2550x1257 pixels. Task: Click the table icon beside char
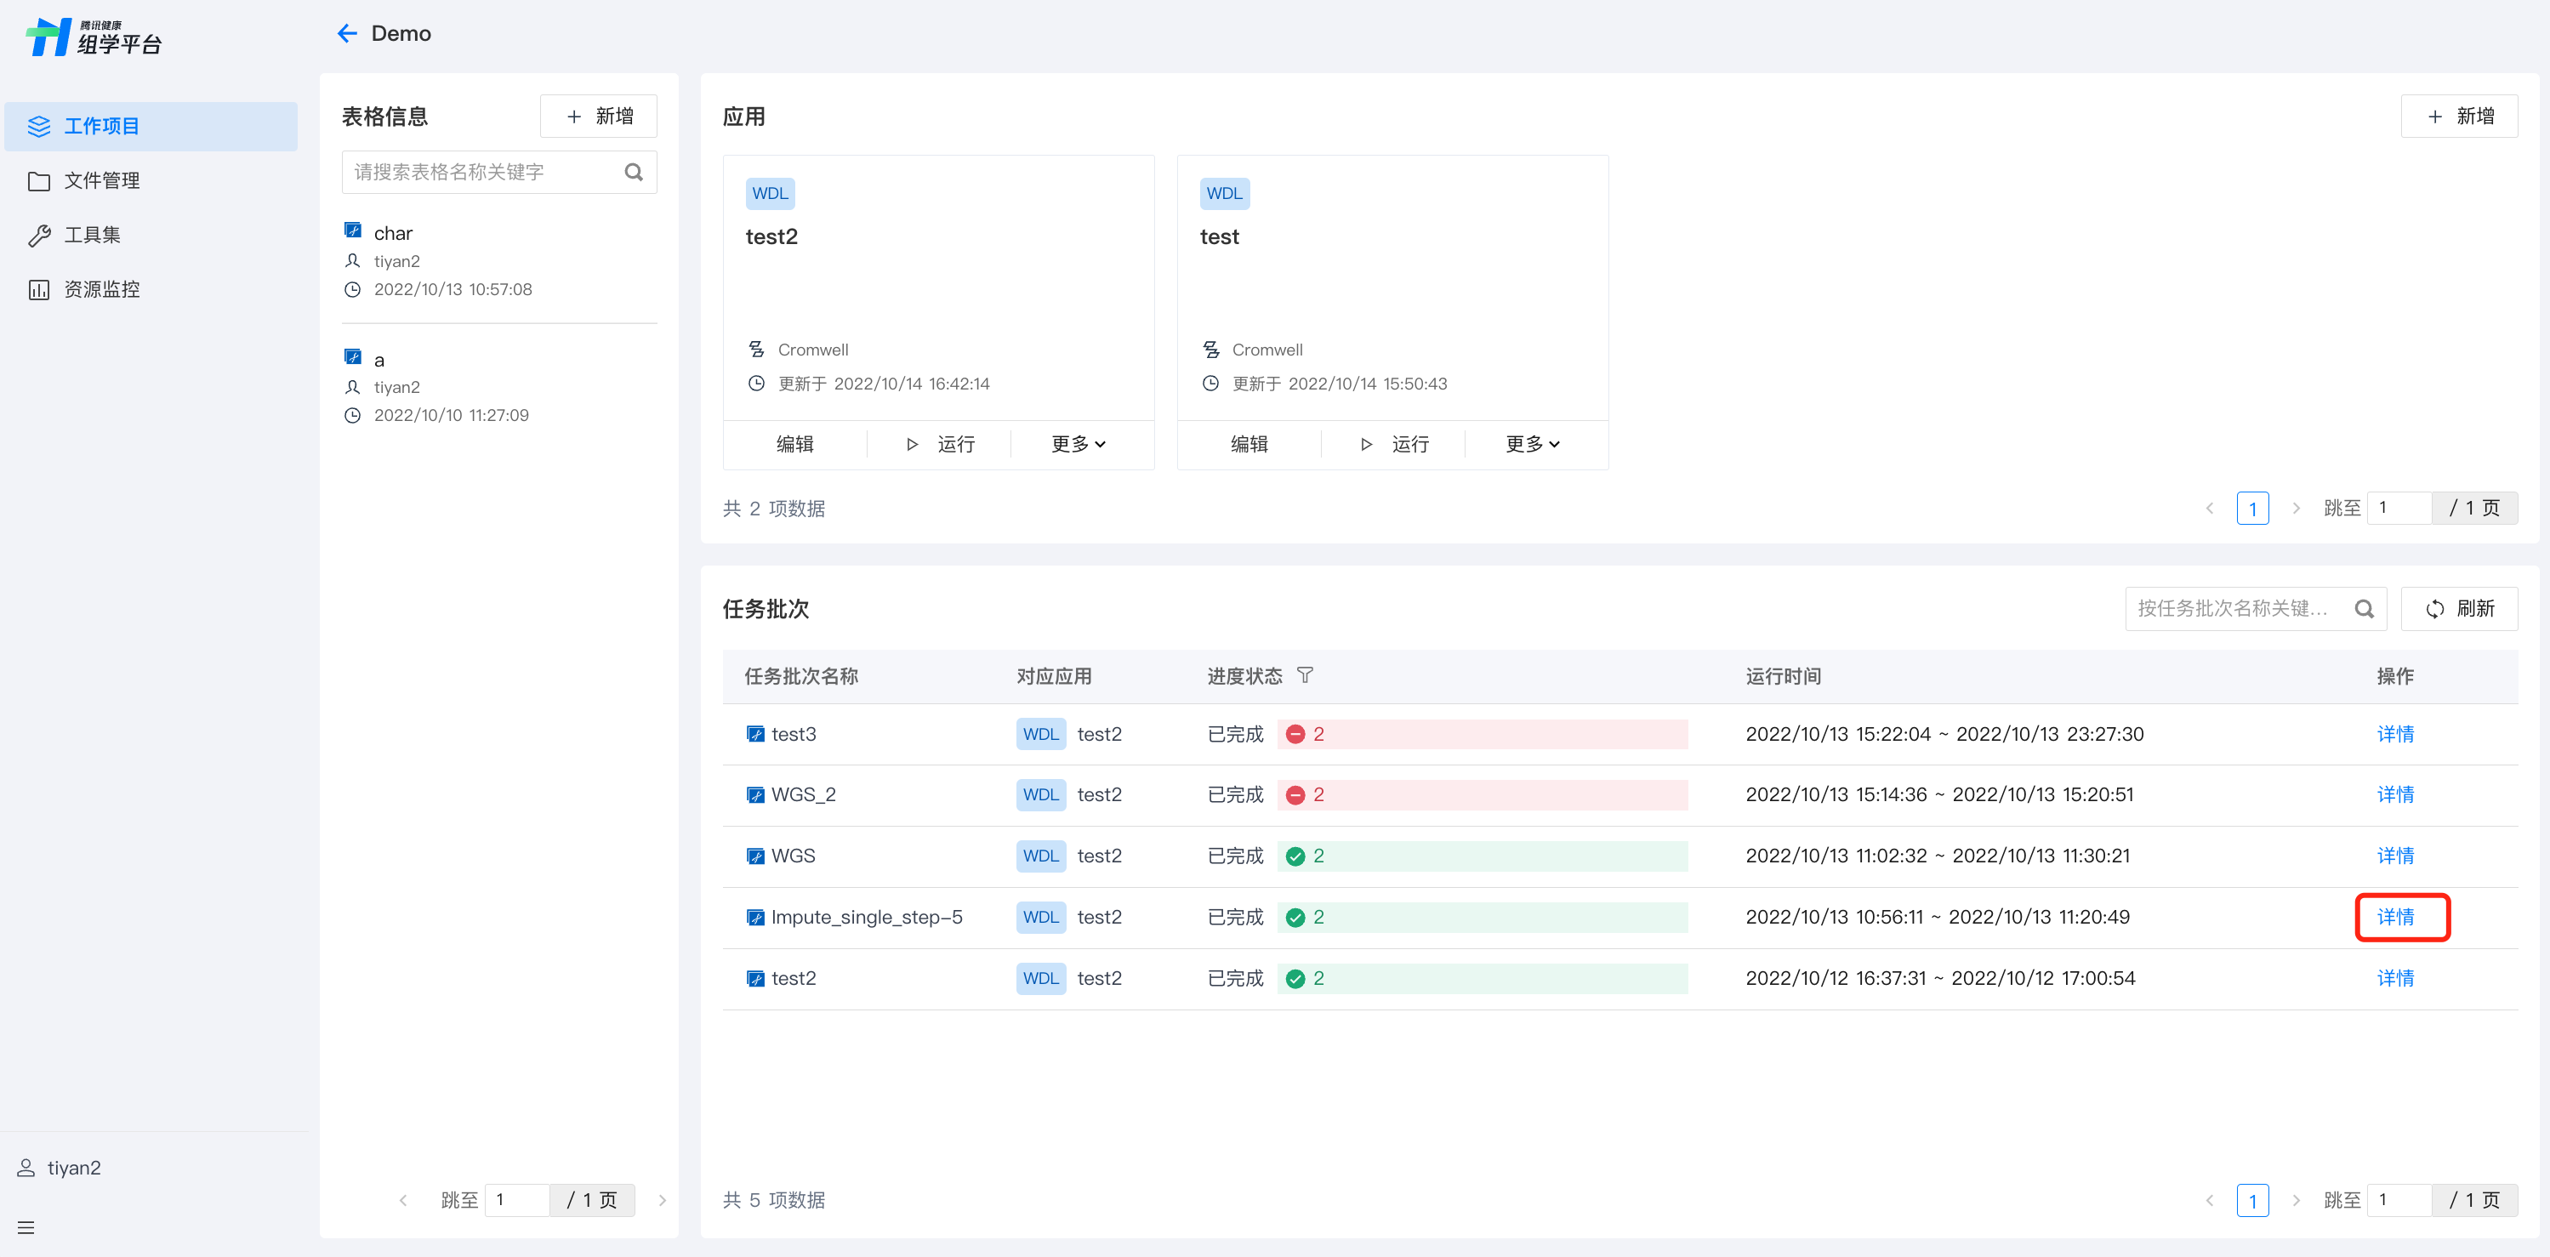[x=352, y=230]
